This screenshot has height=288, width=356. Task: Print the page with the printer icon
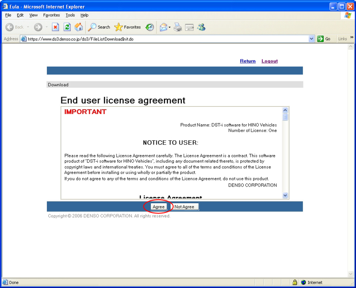(x=178, y=27)
